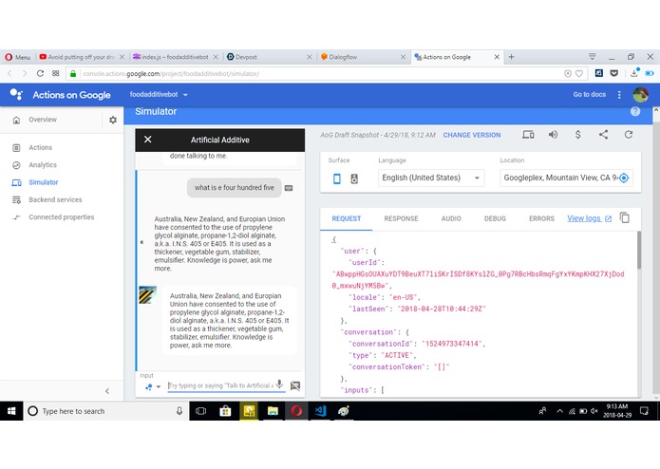The height and width of the screenshot is (469, 660).
Task: Click the Cortana microphone in taskbar
Action: click(x=179, y=411)
